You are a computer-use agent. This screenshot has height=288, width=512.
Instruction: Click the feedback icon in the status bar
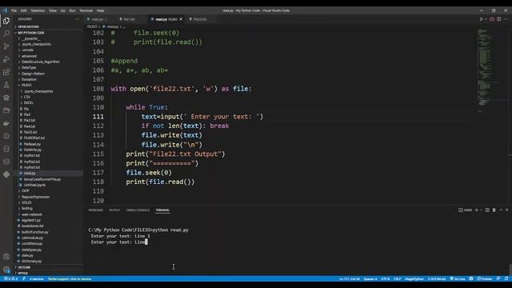point(498,279)
